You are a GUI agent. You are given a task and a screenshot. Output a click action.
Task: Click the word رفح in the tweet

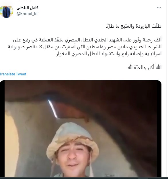point(26,40)
